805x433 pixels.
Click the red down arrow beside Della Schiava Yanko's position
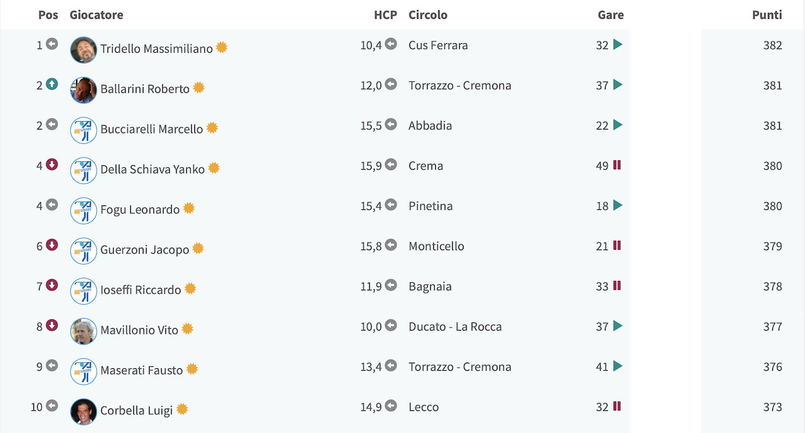click(x=52, y=165)
